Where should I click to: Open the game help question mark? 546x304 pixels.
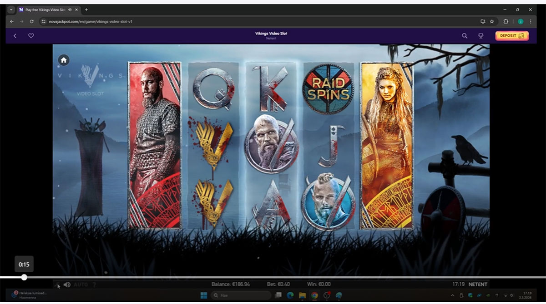pyautogui.click(x=94, y=284)
